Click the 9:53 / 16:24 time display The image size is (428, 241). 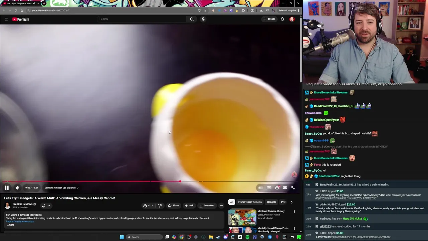pyautogui.click(x=32, y=188)
